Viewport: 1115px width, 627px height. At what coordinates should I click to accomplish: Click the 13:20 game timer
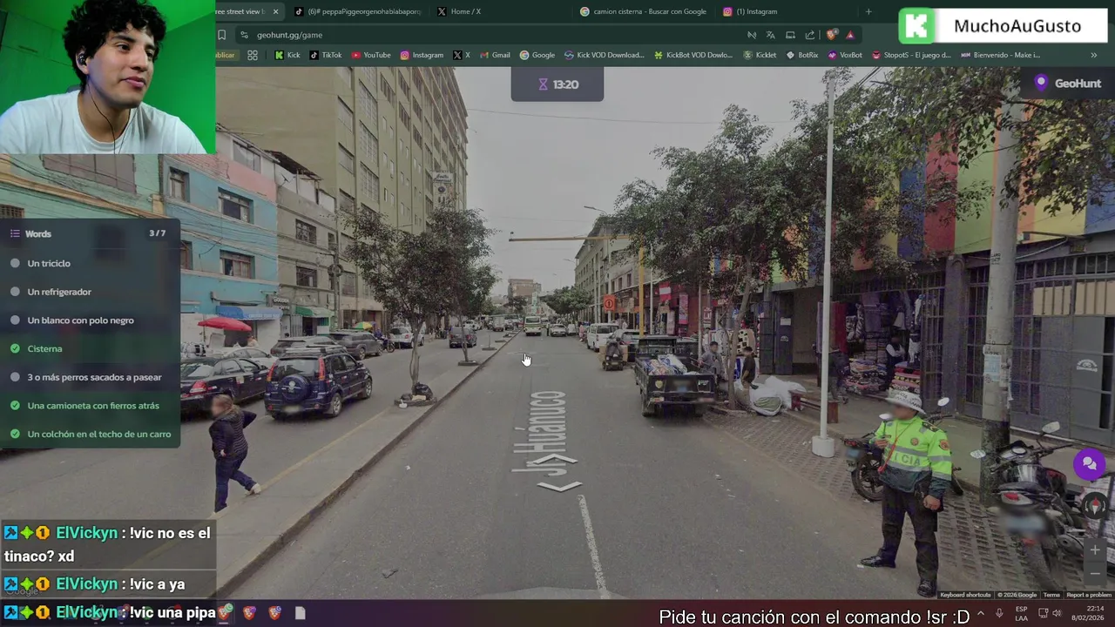point(557,84)
